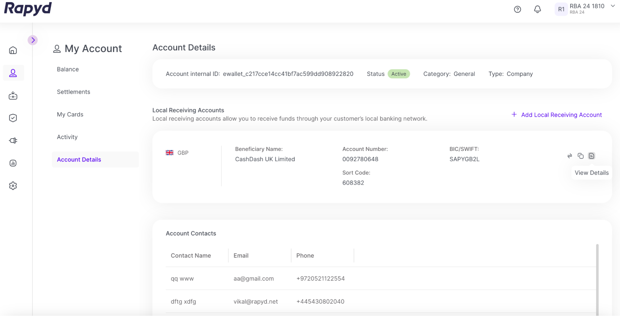
Task: Open the shield checkmark sidebar icon
Action: 13,118
